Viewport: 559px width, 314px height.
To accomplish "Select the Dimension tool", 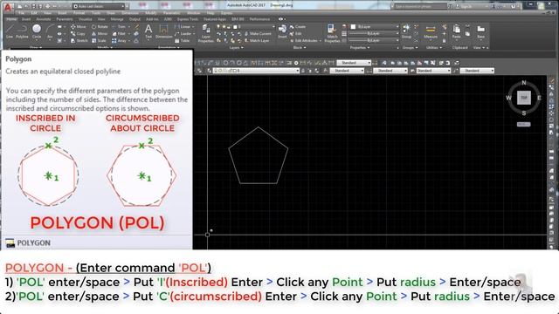I will pyautogui.click(x=163, y=31).
